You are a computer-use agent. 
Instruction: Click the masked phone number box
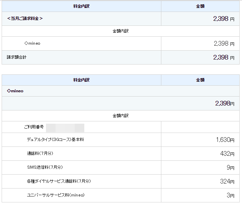[x=65, y=128]
